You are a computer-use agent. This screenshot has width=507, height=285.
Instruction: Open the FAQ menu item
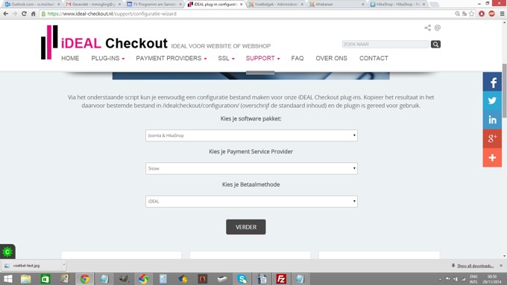point(297,59)
